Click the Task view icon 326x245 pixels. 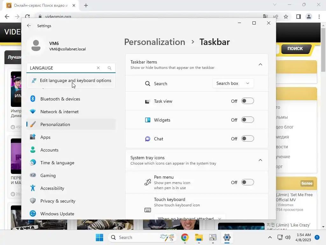[147, 101]
